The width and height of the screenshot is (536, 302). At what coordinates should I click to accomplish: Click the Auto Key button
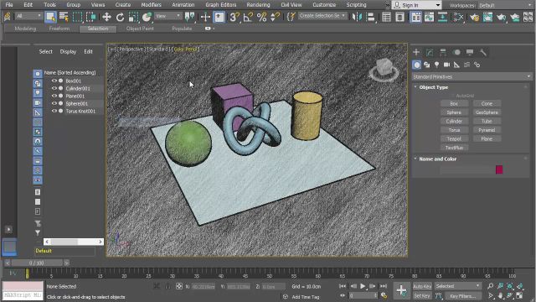422,286
